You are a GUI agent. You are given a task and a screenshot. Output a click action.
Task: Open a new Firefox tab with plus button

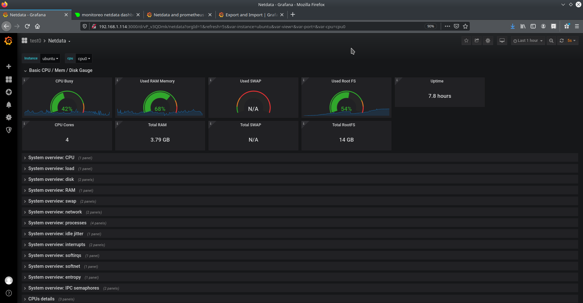pos(293,14)
